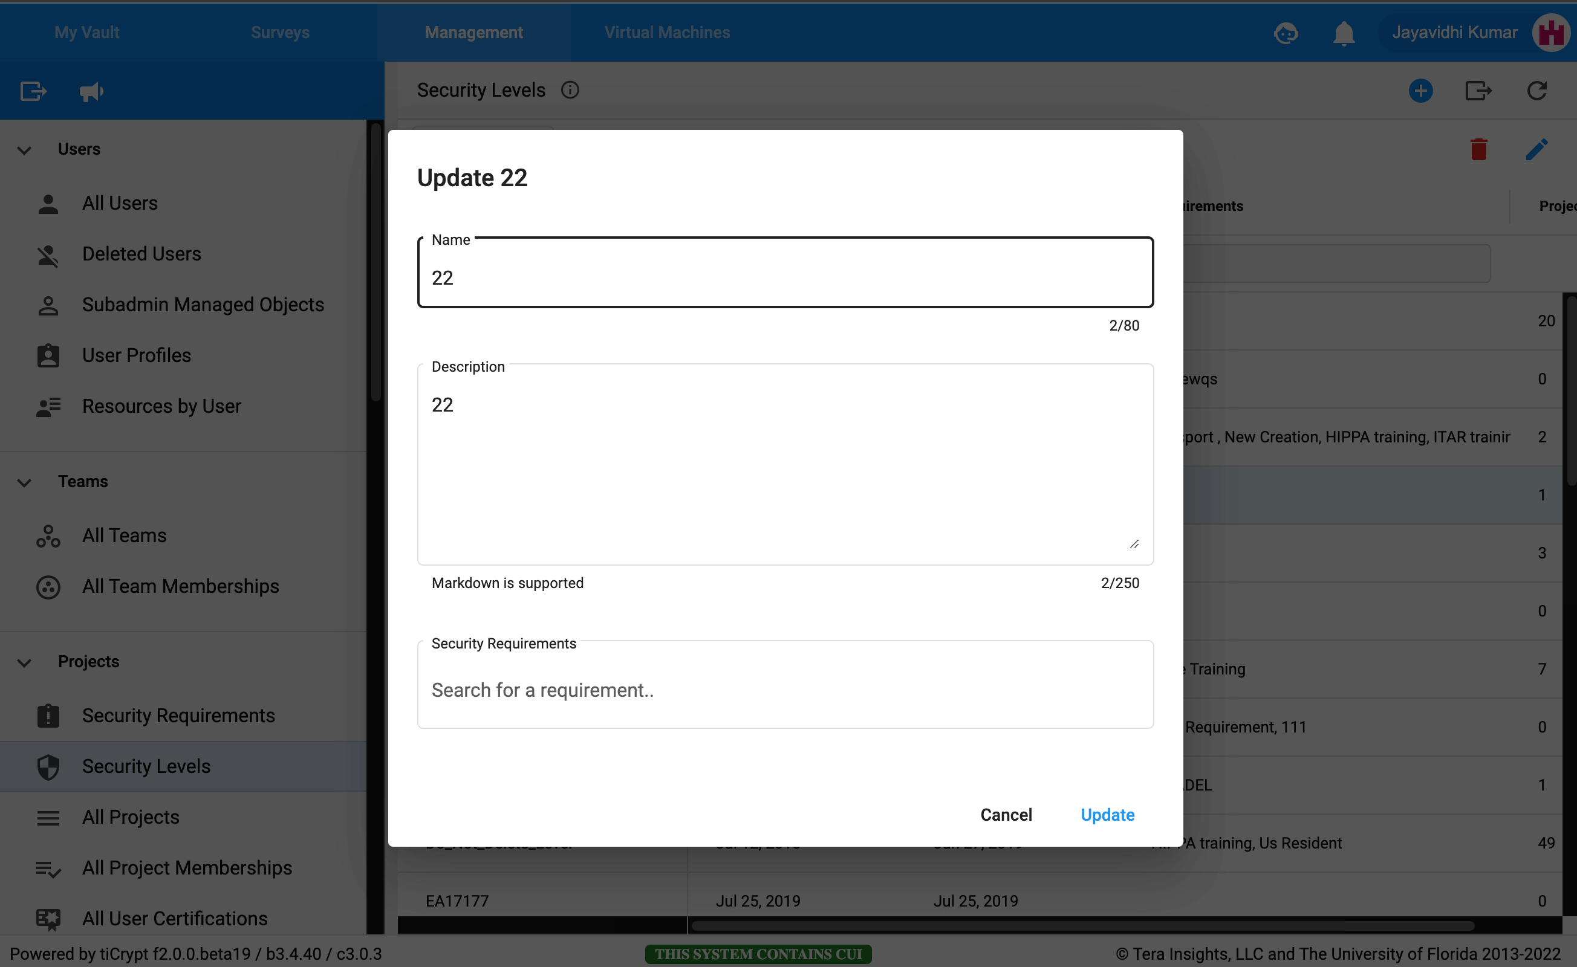Screen dimensions: 1577x967
Task: Cancel the Update 22 dialog
Action: 1006,814
